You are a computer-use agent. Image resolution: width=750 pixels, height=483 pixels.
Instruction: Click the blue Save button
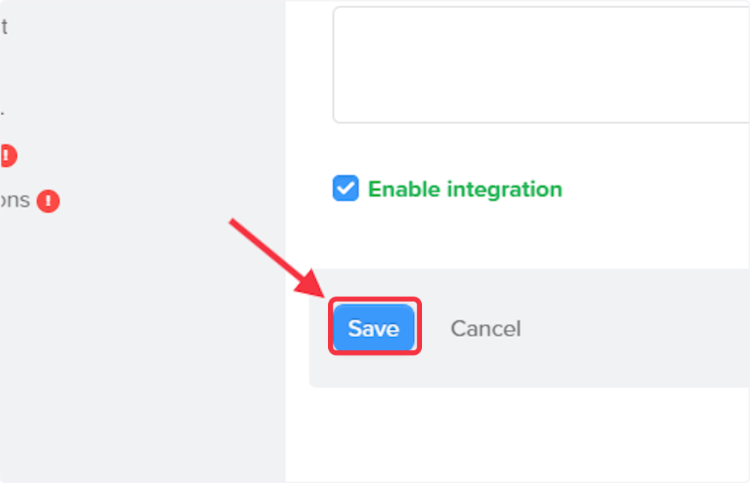pos(374,328)
